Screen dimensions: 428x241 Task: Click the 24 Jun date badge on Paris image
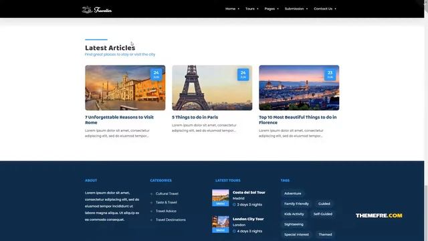(x=243, y=74)
